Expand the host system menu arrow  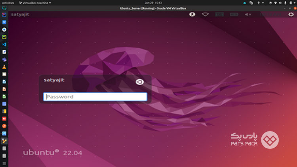coord(295,3)
